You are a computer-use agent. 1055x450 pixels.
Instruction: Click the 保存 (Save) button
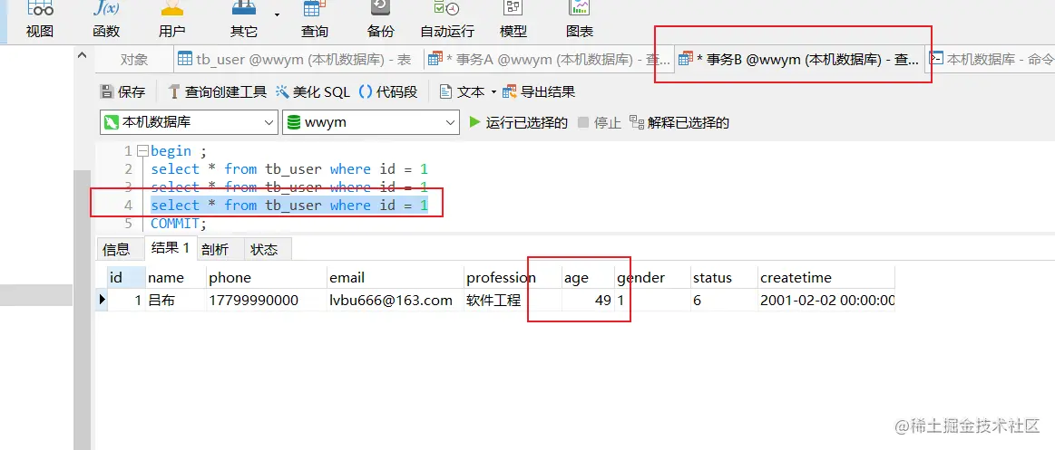[x=122, y=92]
